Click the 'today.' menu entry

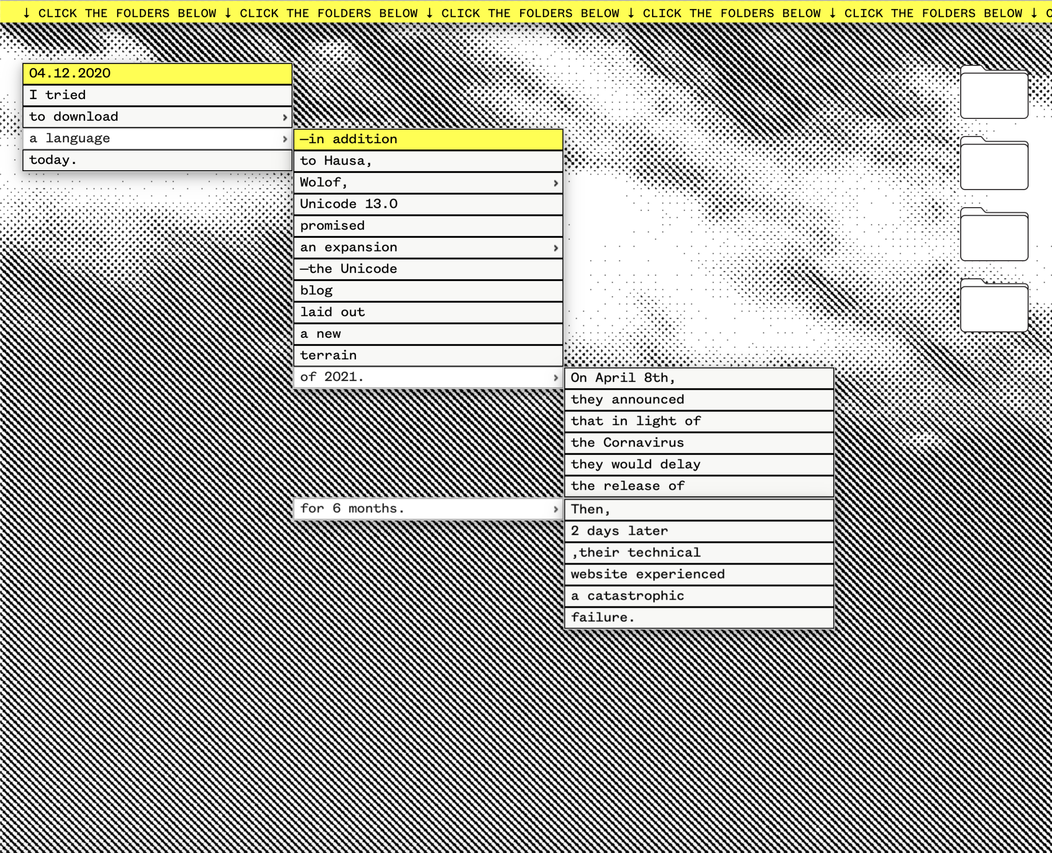point(157,160)
